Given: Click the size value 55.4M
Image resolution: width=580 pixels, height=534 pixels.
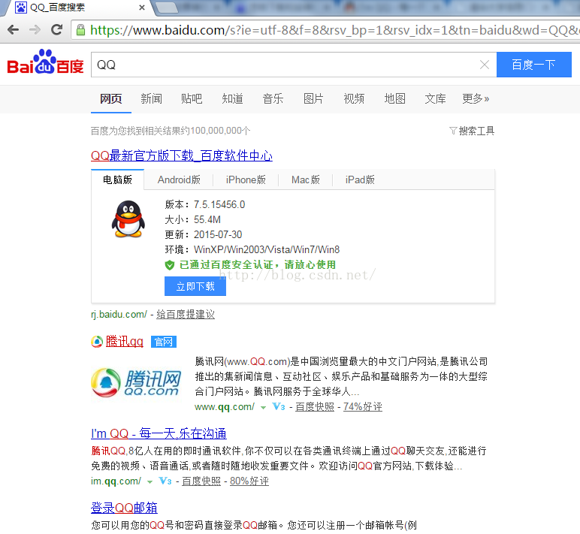Looking at the screenshot, I should pyautogui.click(x=207, y=219).
